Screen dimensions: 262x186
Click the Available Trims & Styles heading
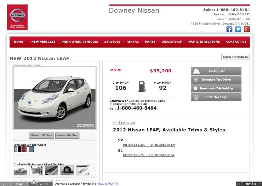tap(169, 130)
